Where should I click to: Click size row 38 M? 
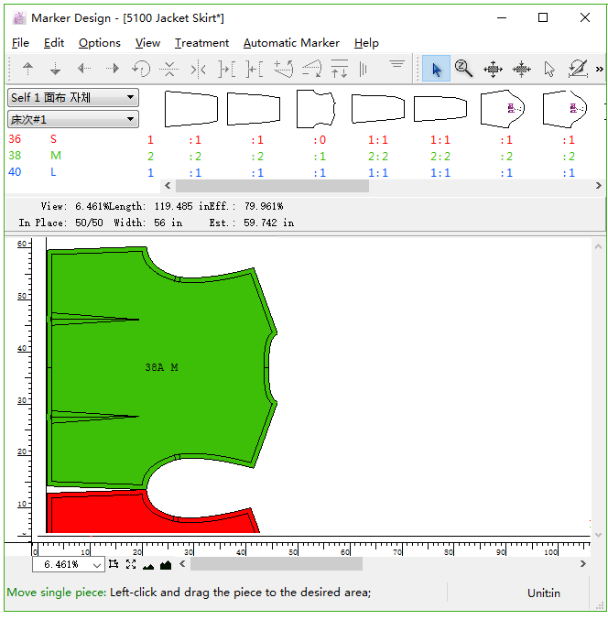click(81, 156)
